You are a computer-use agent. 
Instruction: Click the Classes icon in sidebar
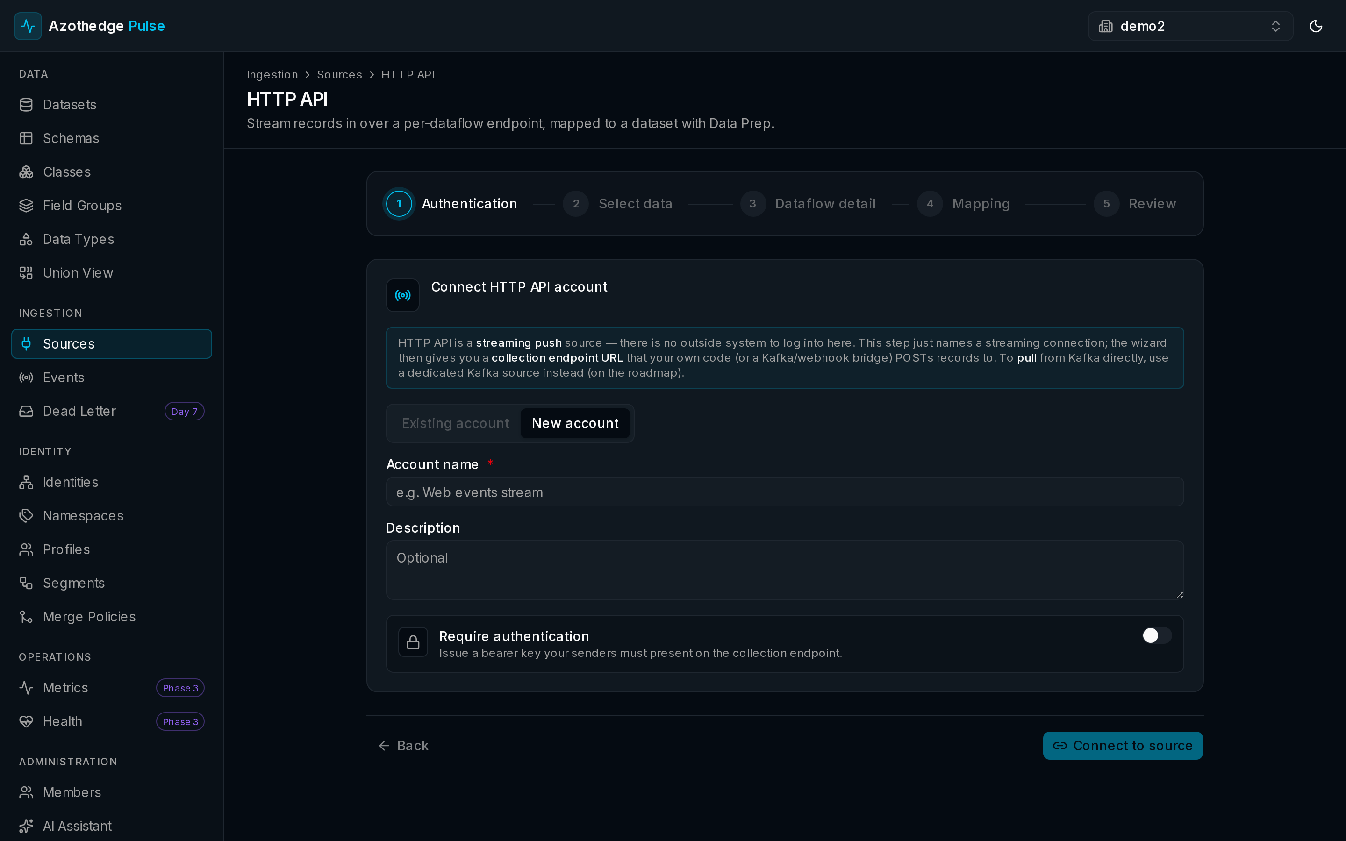pos(26,172)
